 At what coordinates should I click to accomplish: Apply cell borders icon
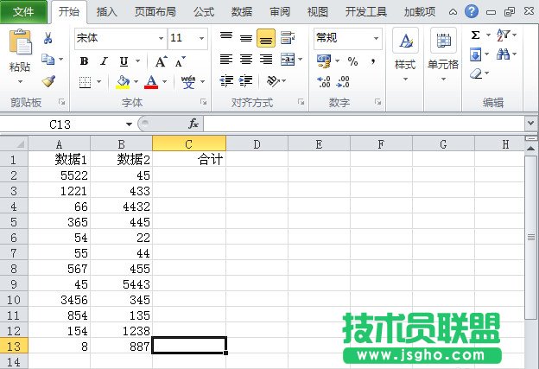point(85,82)
